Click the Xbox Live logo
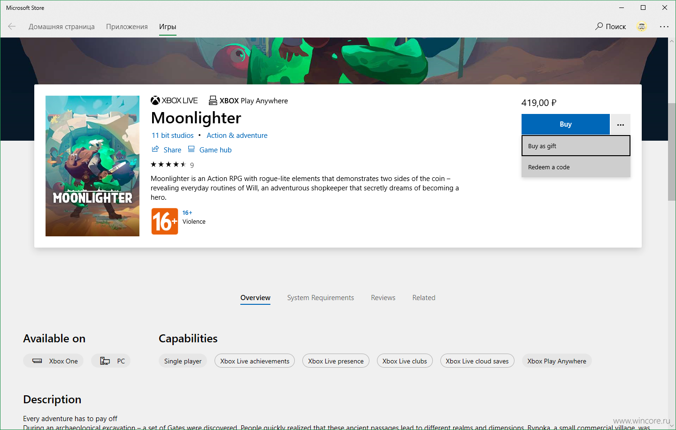This screenshot has width=676, height=430. pos(174,100)
